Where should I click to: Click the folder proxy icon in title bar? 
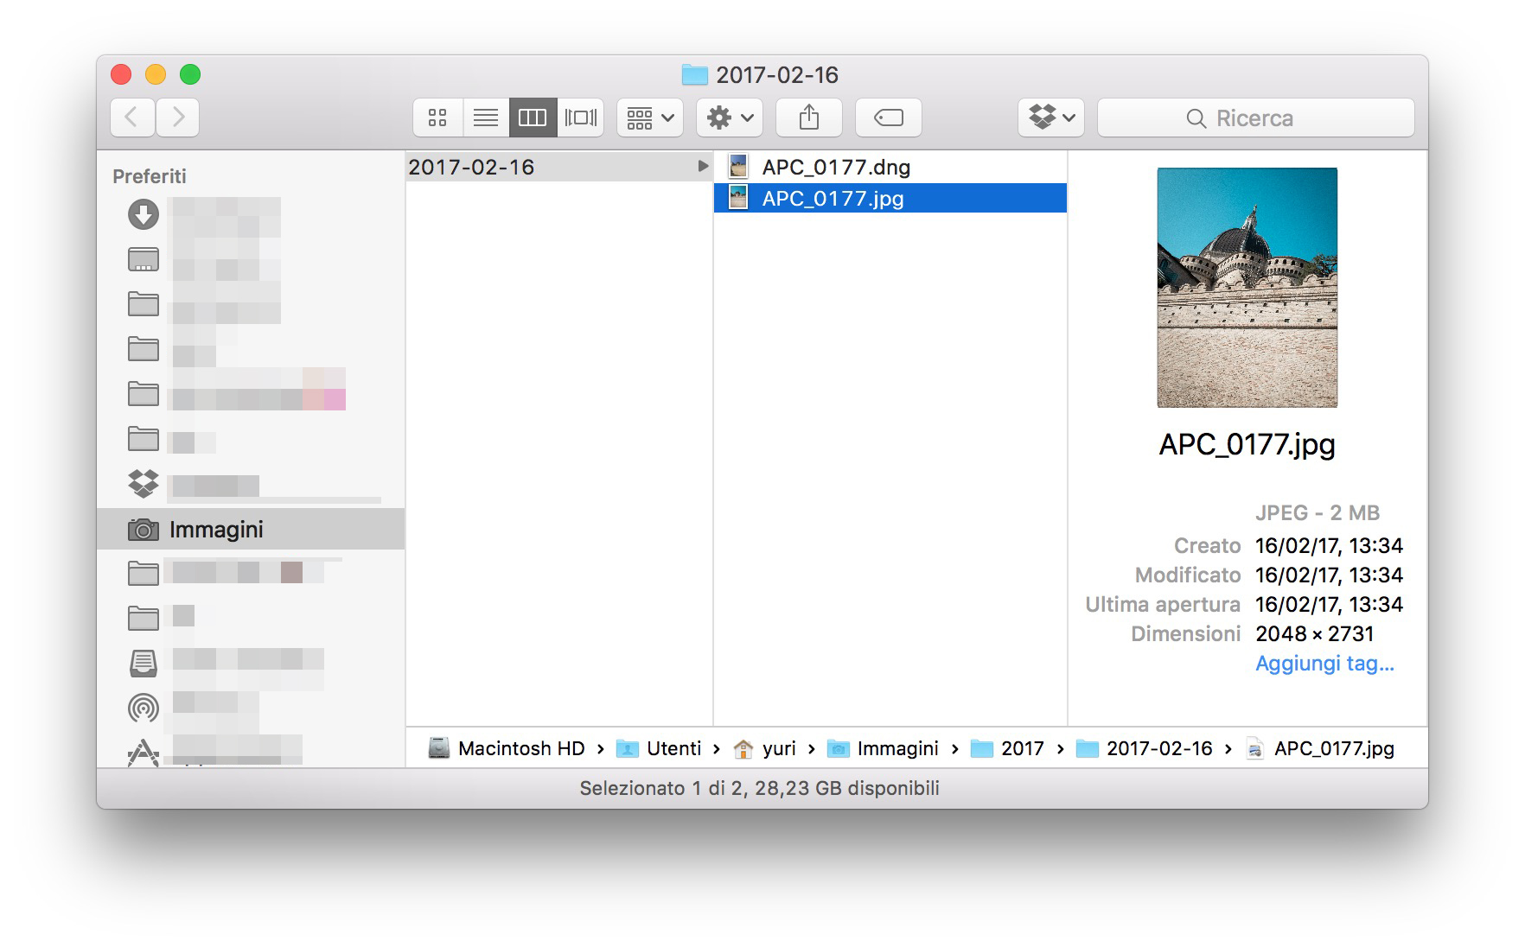tap(694, 74)
